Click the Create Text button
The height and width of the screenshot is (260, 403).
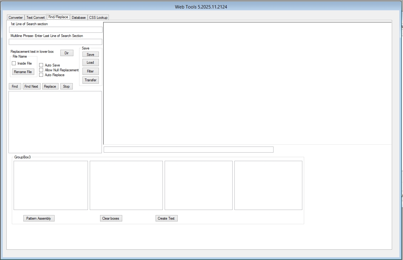pos(166,218)
